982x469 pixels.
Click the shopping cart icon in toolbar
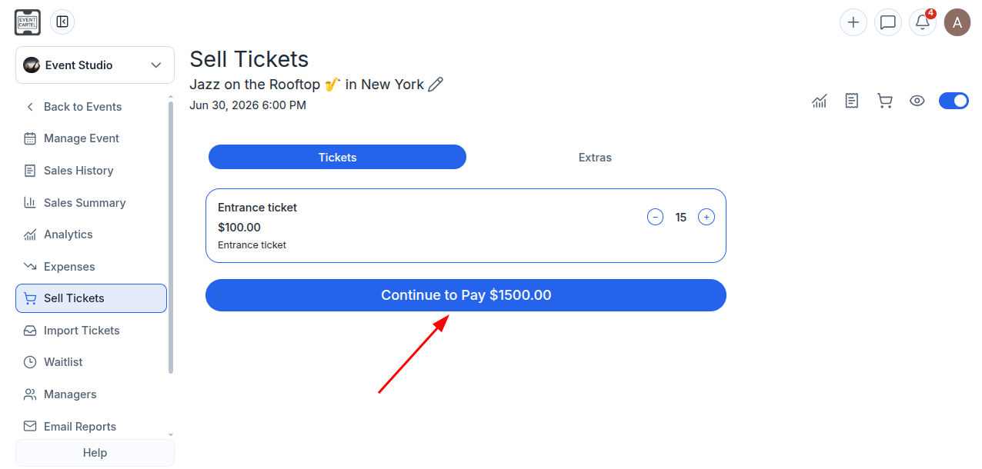tap(884, 101)
